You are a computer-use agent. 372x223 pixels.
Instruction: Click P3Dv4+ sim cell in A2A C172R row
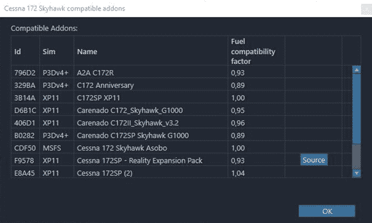(x=55, y=72)
